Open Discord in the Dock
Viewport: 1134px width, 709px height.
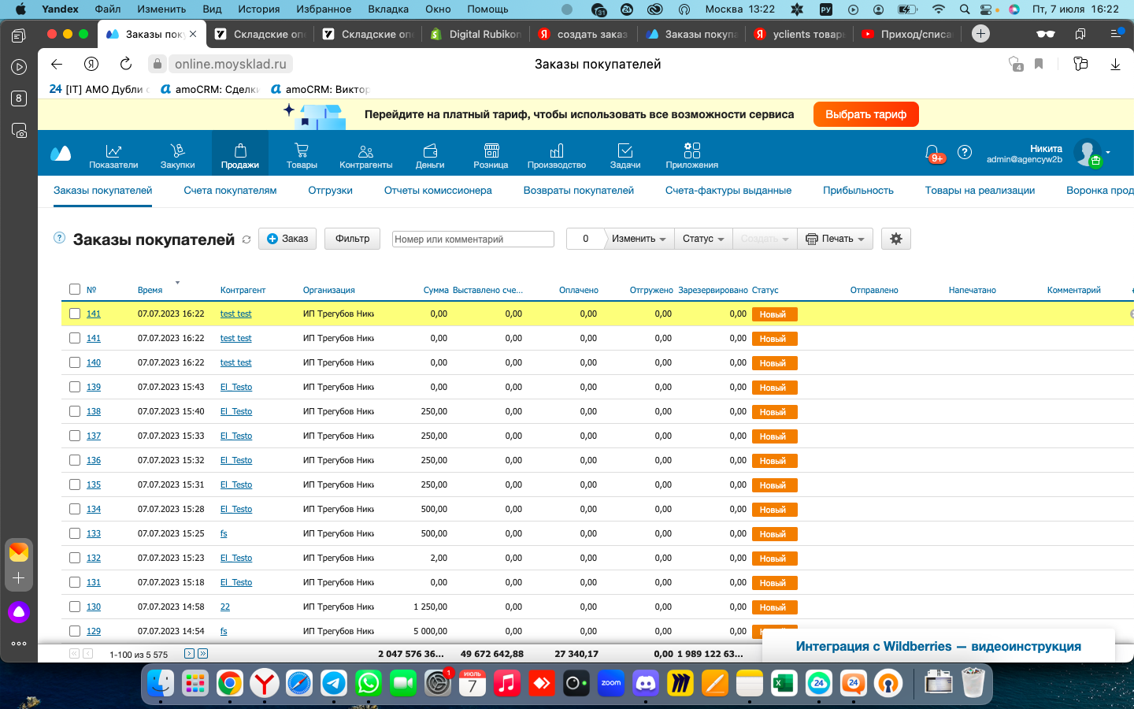tap(646, 683)
